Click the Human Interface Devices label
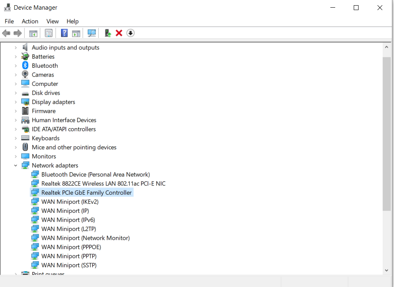This screenshot has height=287, width=394. pos(64,120)
